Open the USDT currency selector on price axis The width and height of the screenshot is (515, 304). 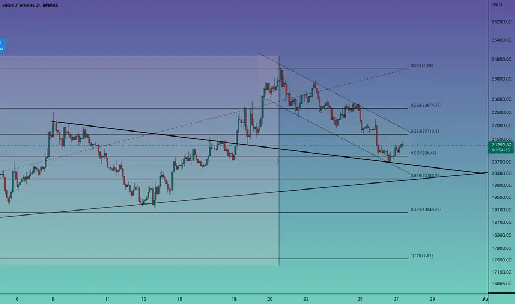[497, 4]
